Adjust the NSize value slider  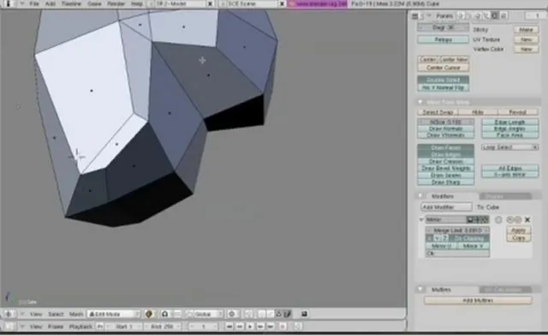click(445, 122)
